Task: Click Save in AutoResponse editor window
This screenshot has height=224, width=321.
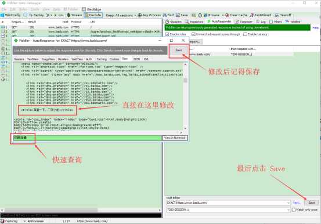Action: point(179,50)
